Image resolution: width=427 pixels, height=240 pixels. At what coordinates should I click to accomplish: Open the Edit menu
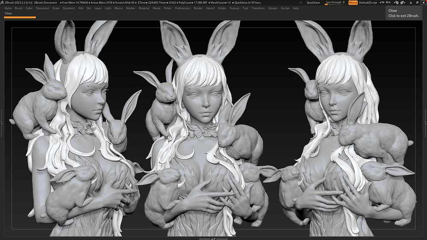pyautogui.click(x=81, y=8)
